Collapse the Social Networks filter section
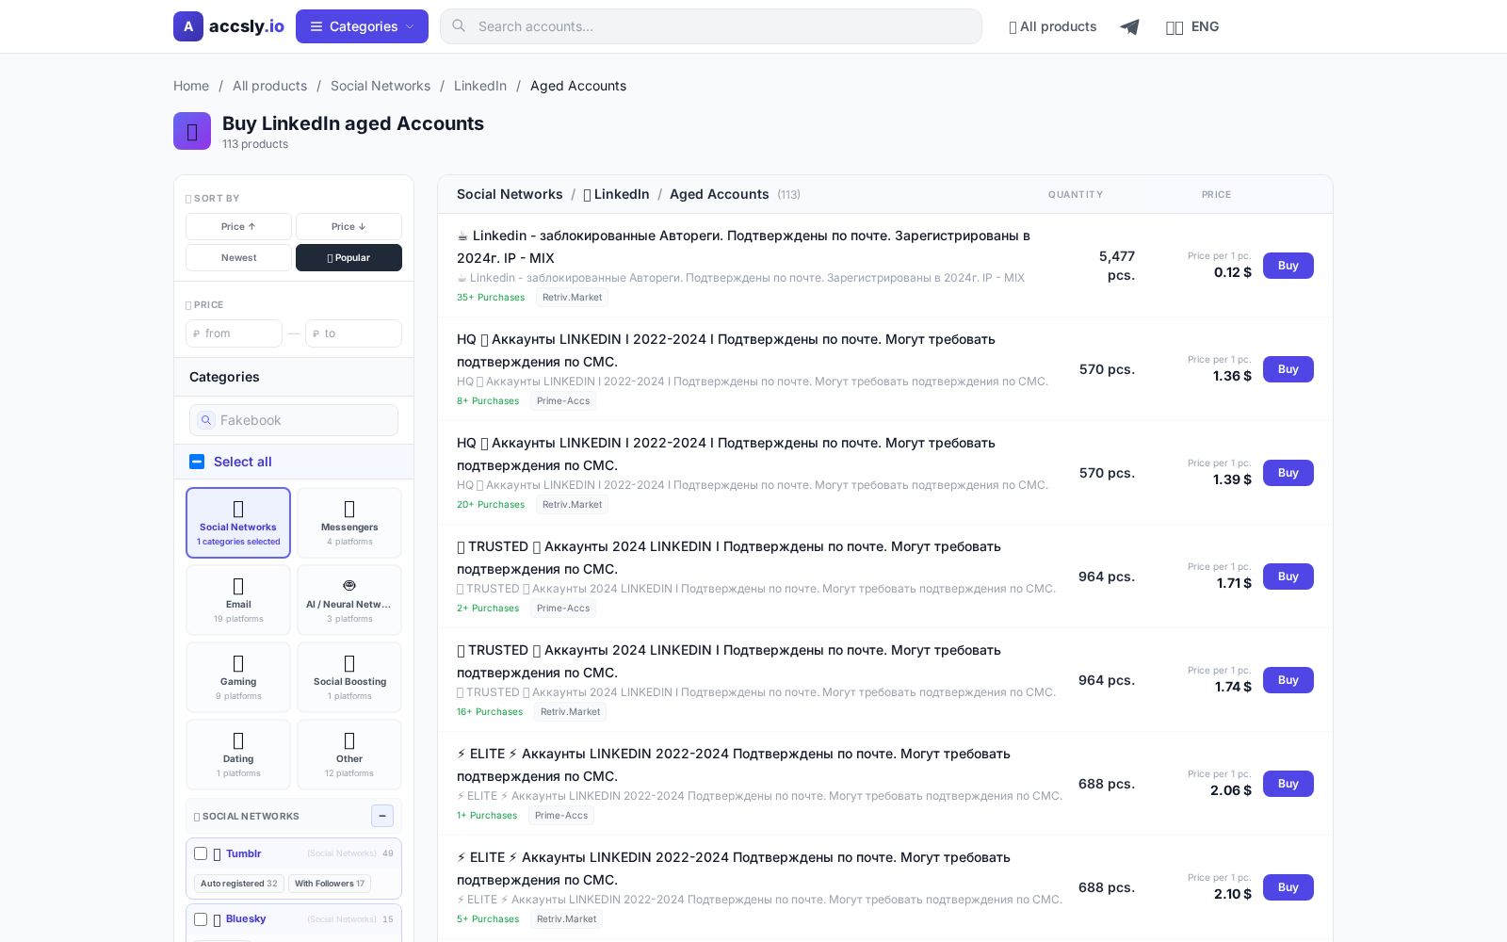Screen dimensions: 1507x942 pos(382,816)
